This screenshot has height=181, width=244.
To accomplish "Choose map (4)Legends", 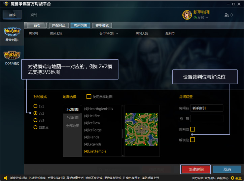I will pos(93,144).
